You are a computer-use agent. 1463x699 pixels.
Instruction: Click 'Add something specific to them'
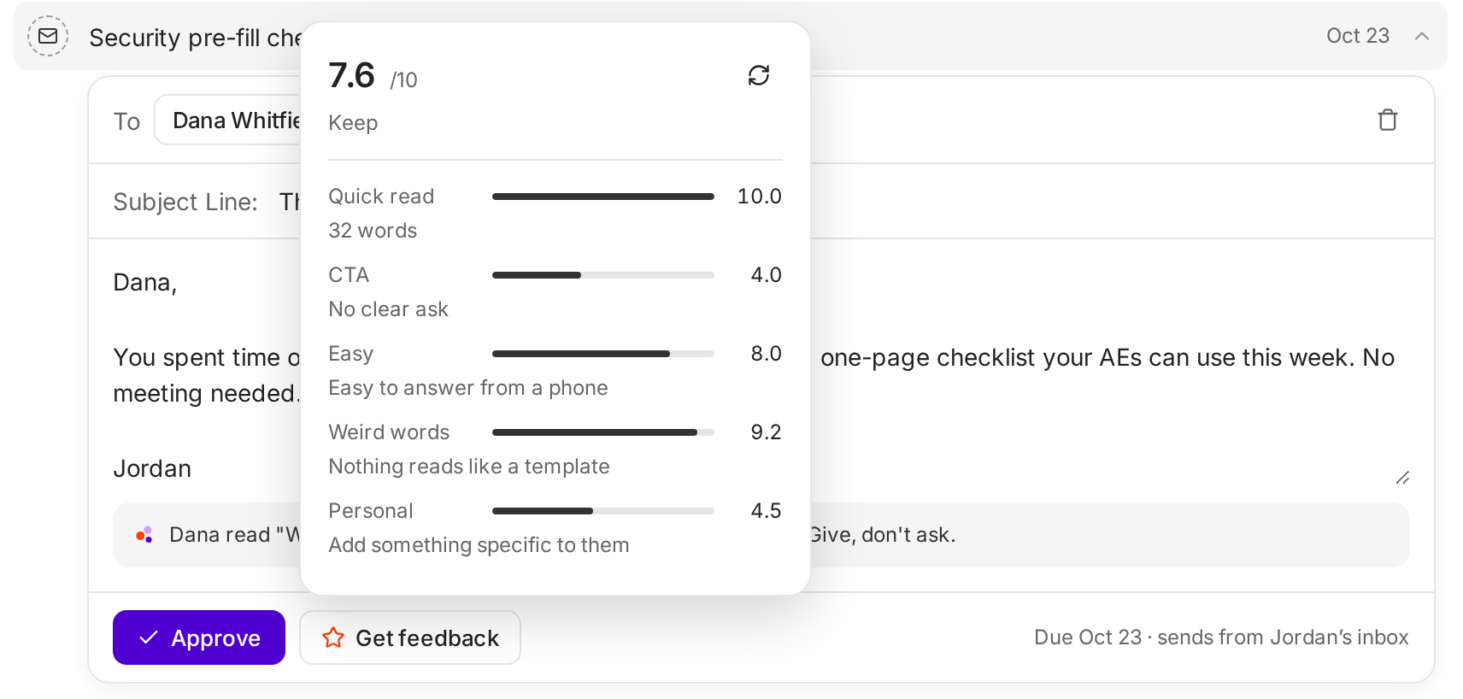[479, 545]
